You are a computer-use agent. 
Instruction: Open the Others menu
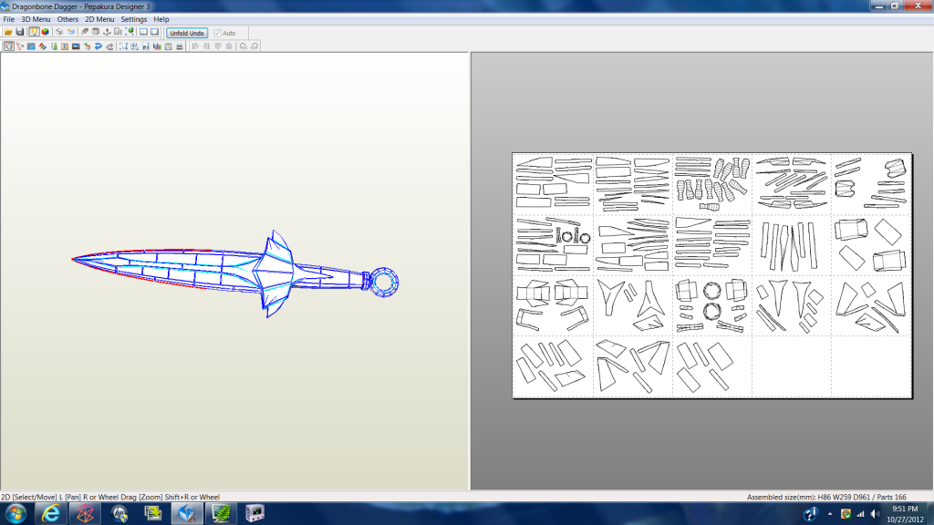(x=67, y=19)
